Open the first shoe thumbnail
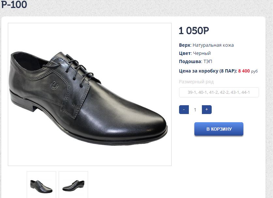Viewport: 273px width, 198px height. tap(41, 185)
